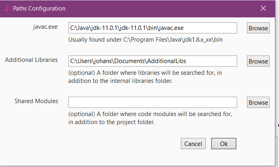Click the javac.exe field label
Viewport: 279px width, 167px height.
[45, 27]
